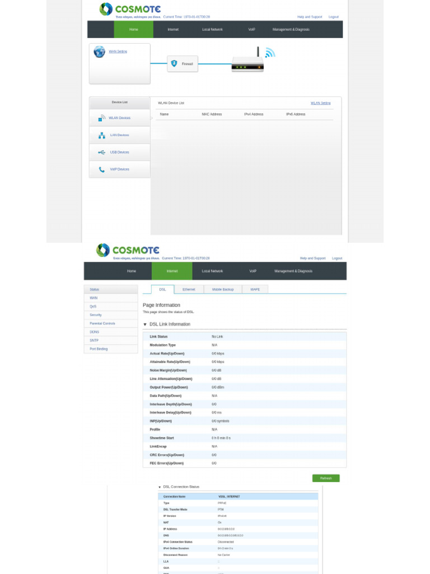This screenshot has width=430, height=574.
Task: Click Help and Support on the Home page
Action: 310,17
